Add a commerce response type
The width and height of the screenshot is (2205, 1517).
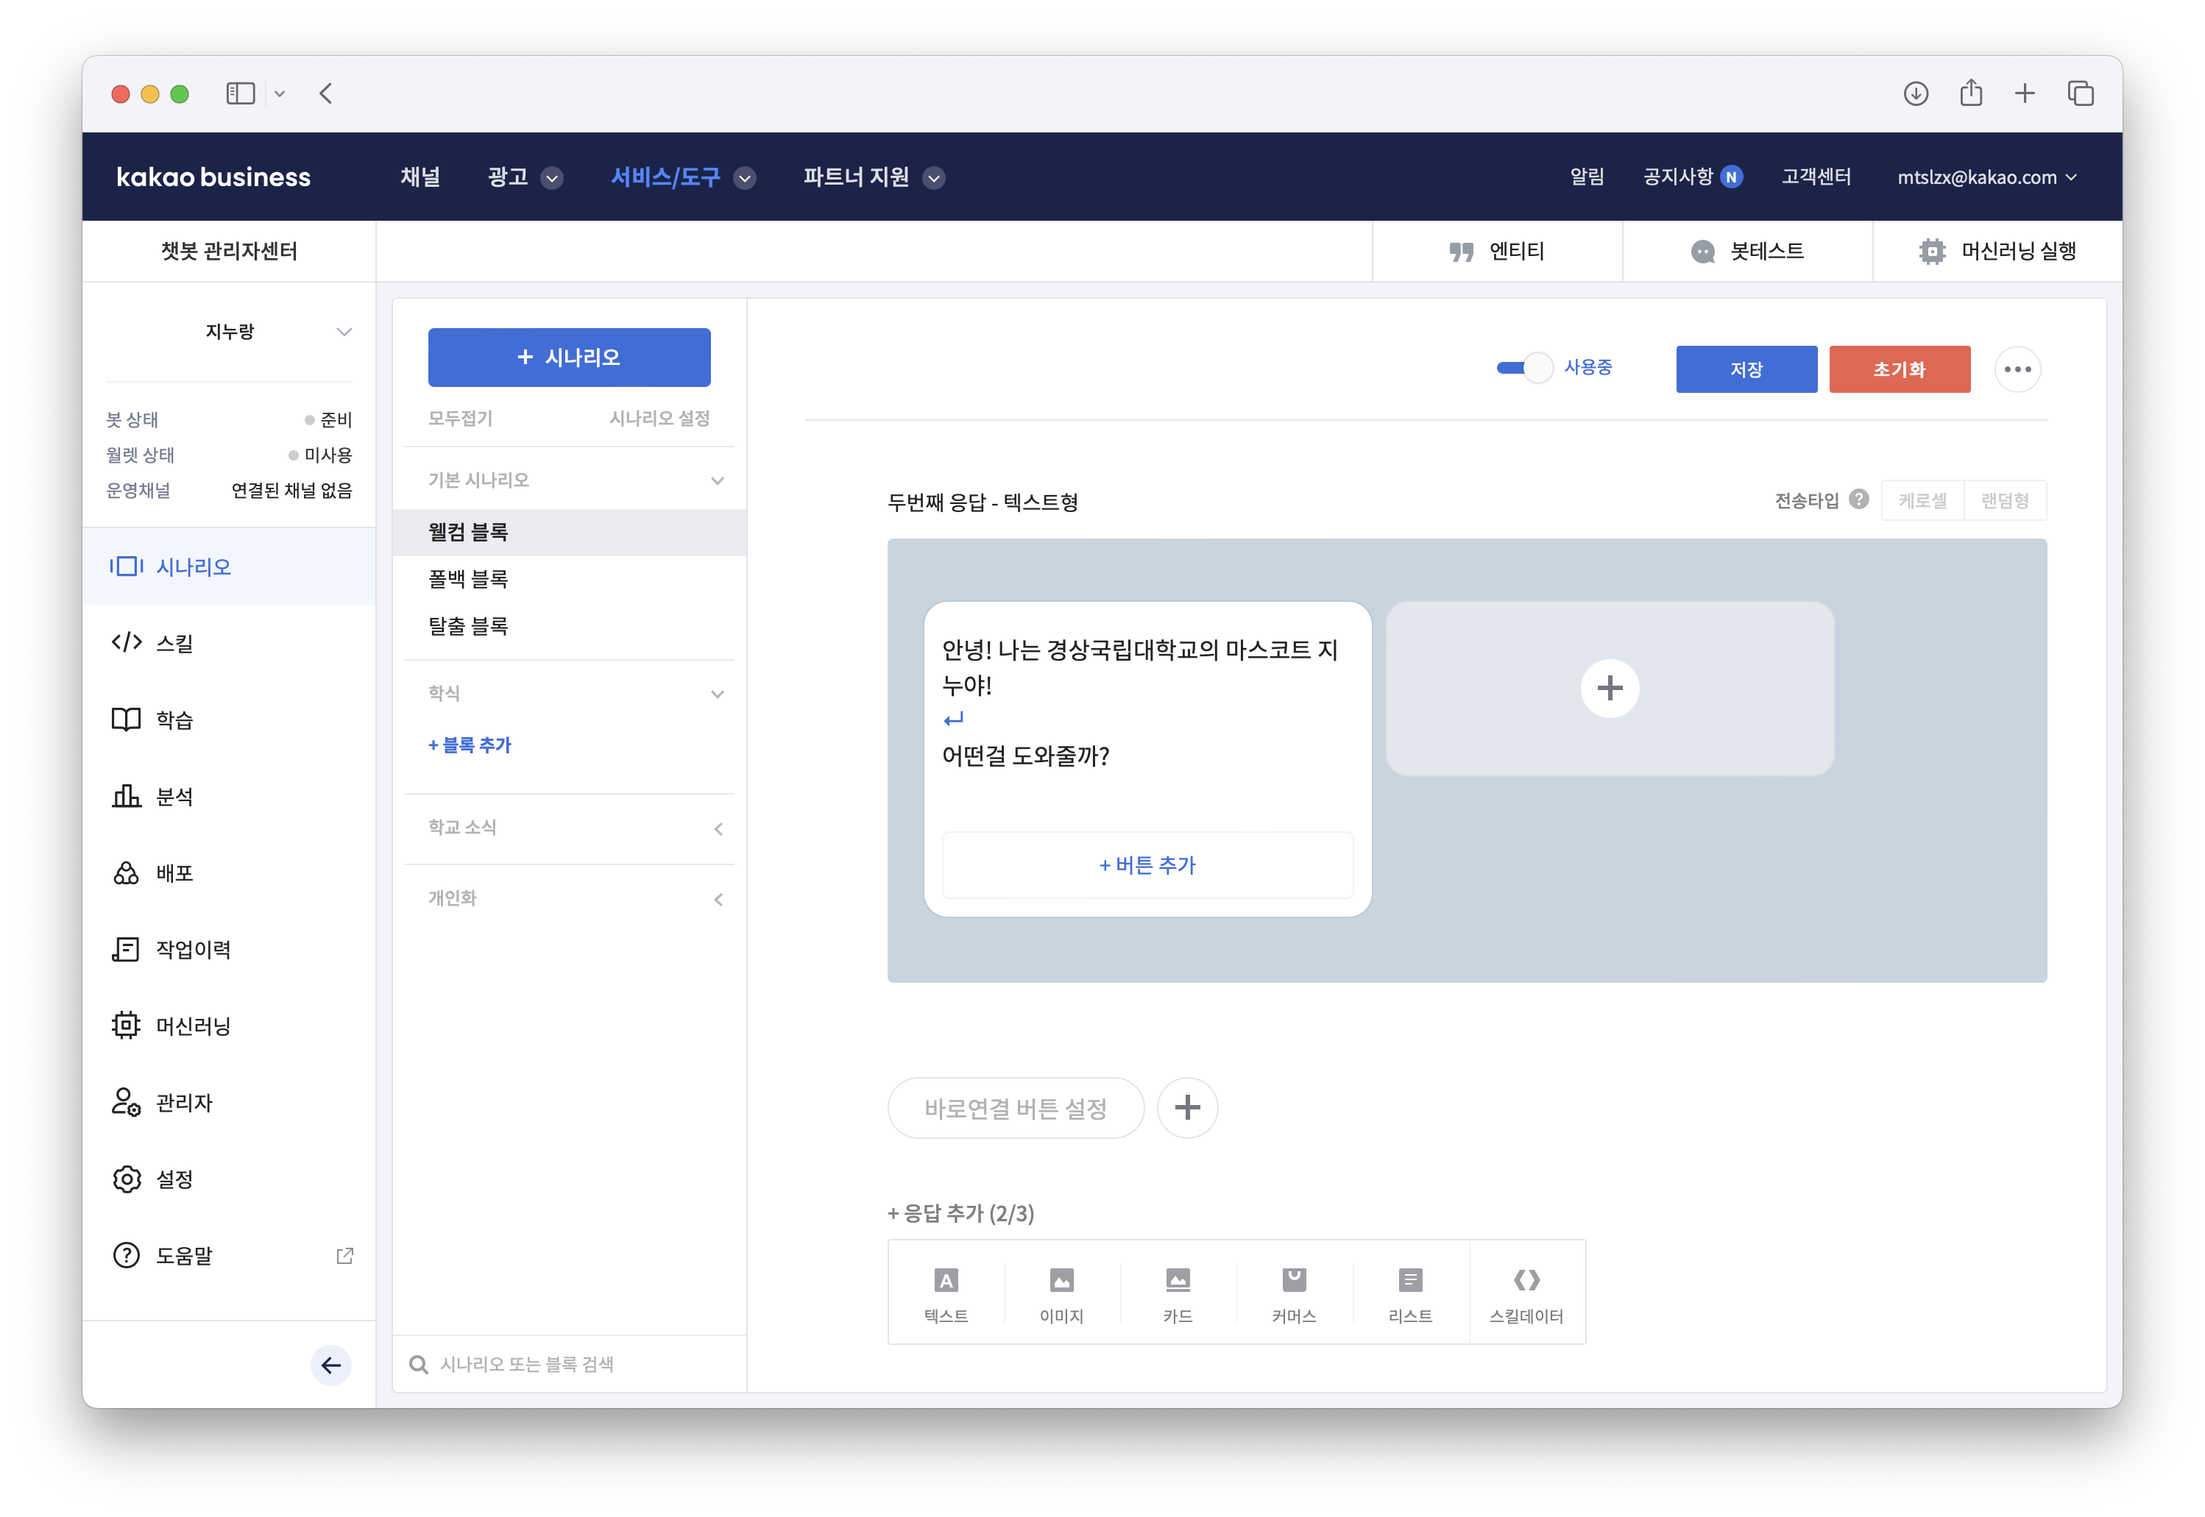pyautogui.click(x=1293, y=1293)
